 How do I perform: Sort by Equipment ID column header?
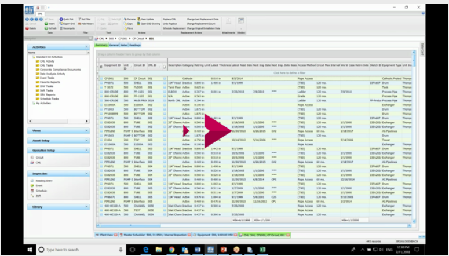(x=112, y=65)
